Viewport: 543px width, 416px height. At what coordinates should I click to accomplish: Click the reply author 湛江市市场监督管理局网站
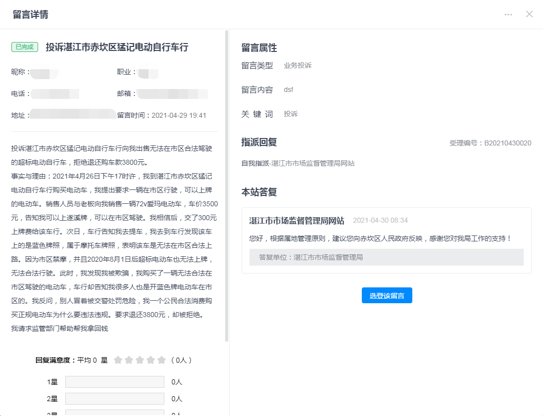(x=296, y=221)
